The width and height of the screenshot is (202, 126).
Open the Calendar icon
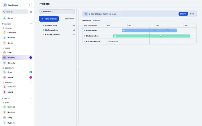[4, 63]
